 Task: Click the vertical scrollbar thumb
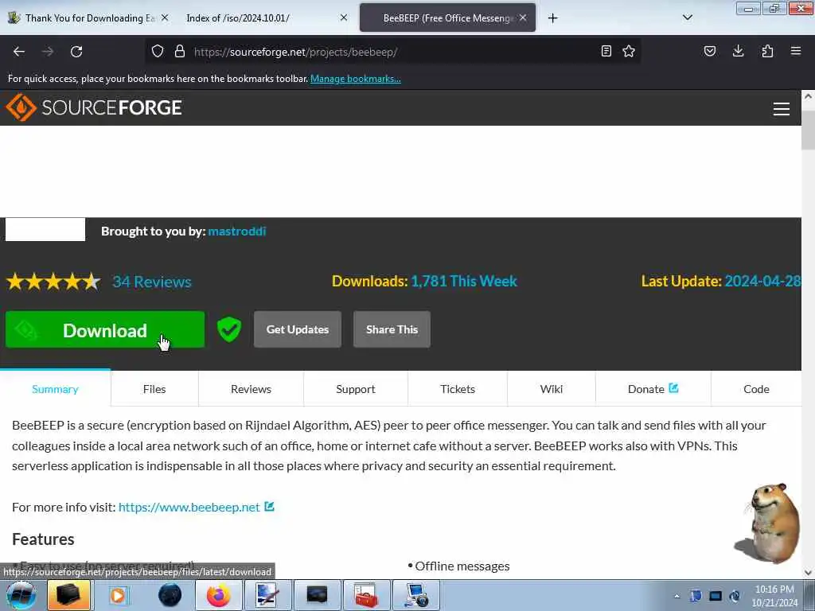click(809, 129)
